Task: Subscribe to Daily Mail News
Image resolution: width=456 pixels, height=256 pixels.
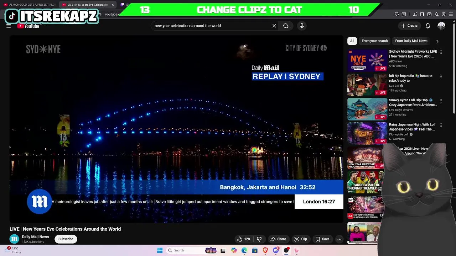Action: (66, 239)
